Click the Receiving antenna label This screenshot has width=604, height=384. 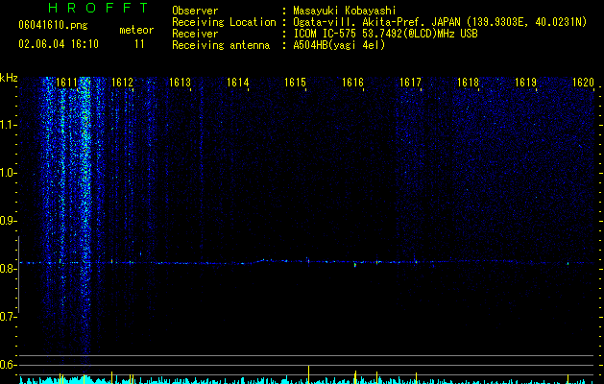click(x=221, y=45)
